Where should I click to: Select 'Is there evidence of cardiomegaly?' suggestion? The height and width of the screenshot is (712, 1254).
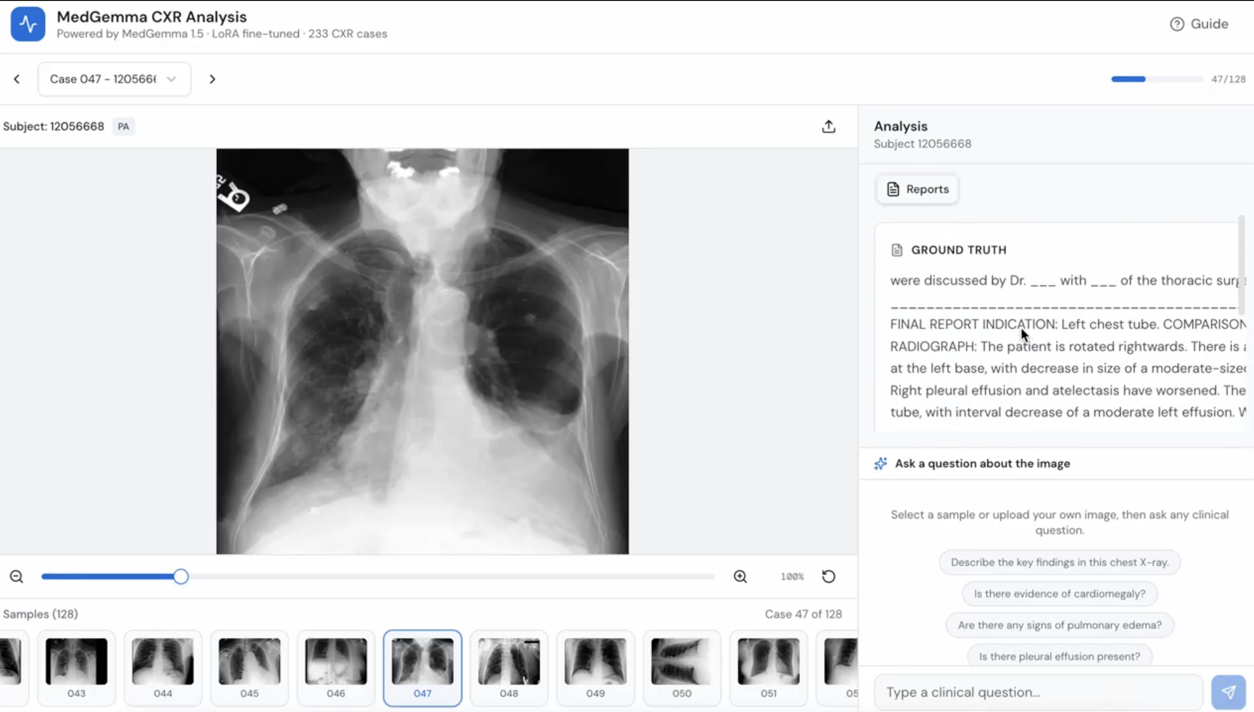(x=1059, y=593)
